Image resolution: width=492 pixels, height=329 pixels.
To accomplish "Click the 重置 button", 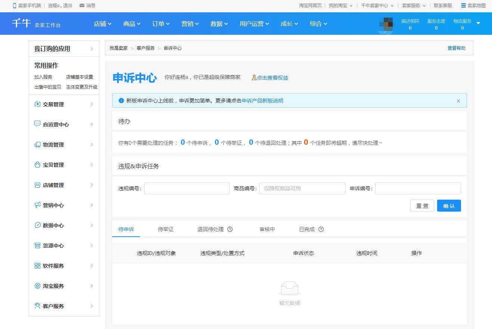I will pos(422,205).
